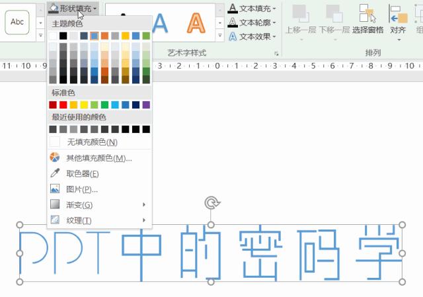Choose the blue WordArt A style
The image size is (423, 297).
click(x=160, y=23)
